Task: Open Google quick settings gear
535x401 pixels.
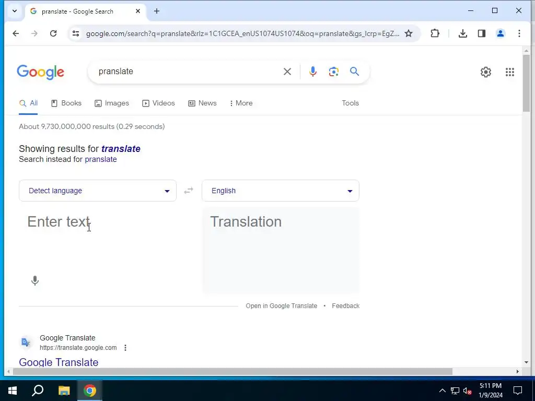Action: coord(485,72)
